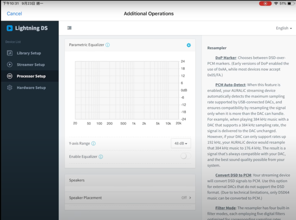Screen dimensions: 296x220
Task: Click info icon beside Enable Equalizer
Action: pos(101,157)
